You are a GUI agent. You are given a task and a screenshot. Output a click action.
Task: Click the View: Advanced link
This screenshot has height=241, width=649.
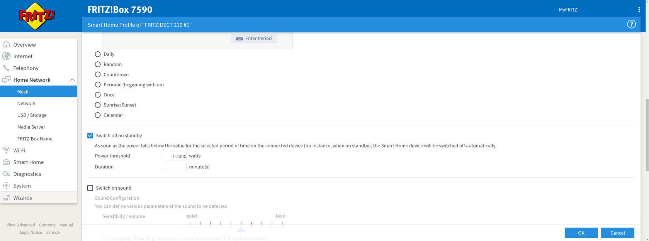pos(20,225)
